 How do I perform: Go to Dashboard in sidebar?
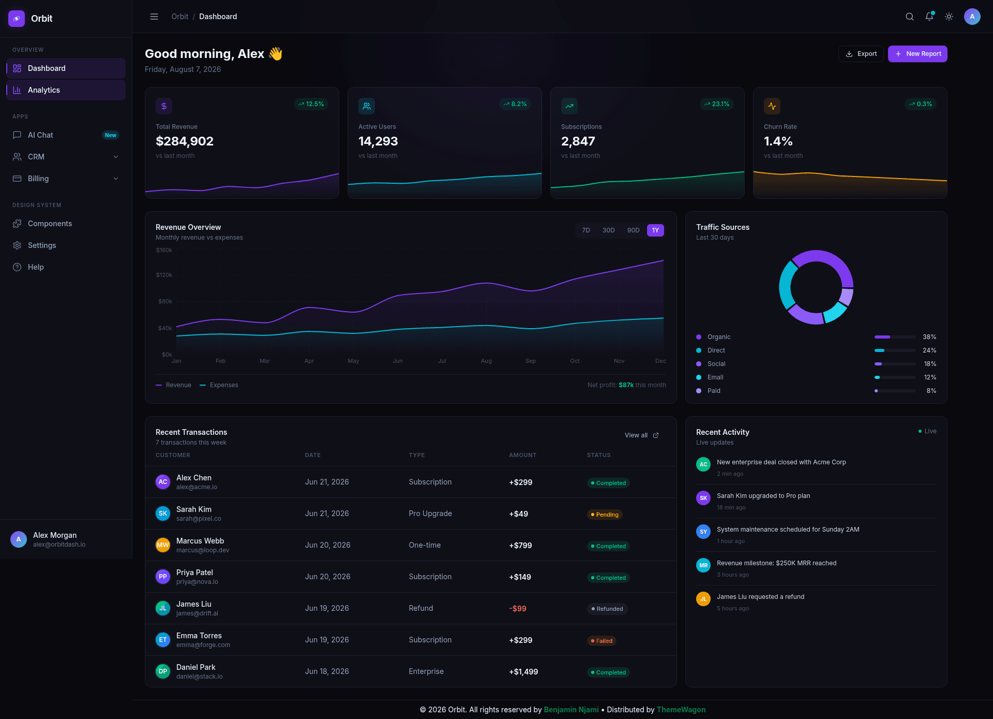pos(66,68)
